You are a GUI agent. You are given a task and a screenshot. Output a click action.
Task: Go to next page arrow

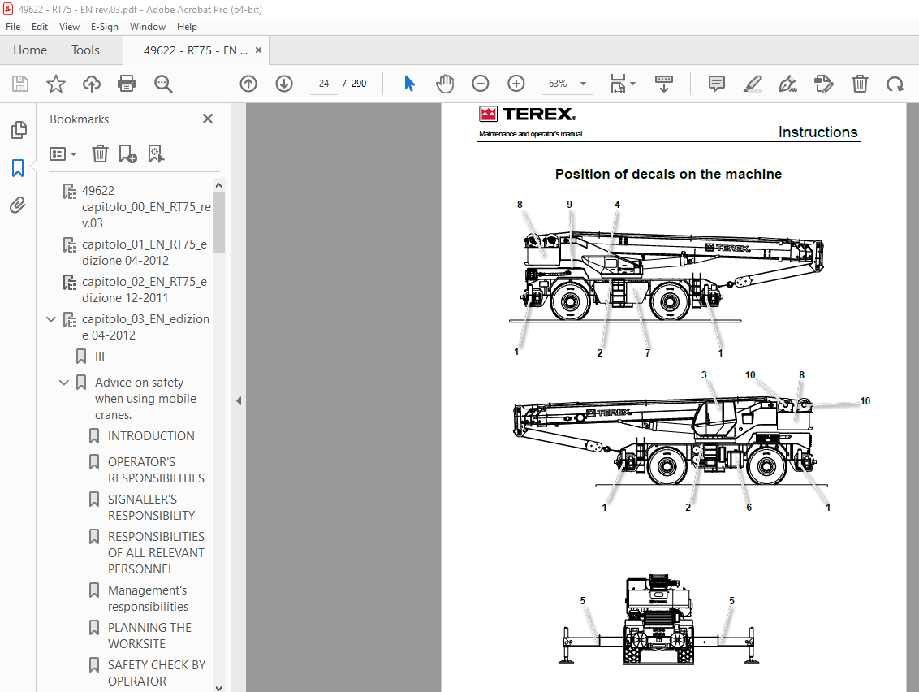pos(284,84)
